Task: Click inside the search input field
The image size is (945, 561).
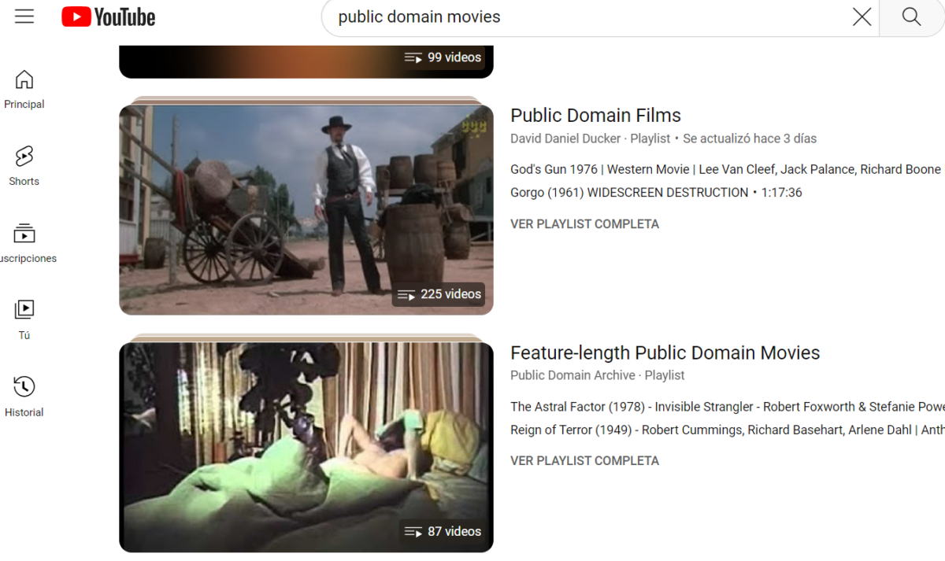Action: tap(551, 17)
